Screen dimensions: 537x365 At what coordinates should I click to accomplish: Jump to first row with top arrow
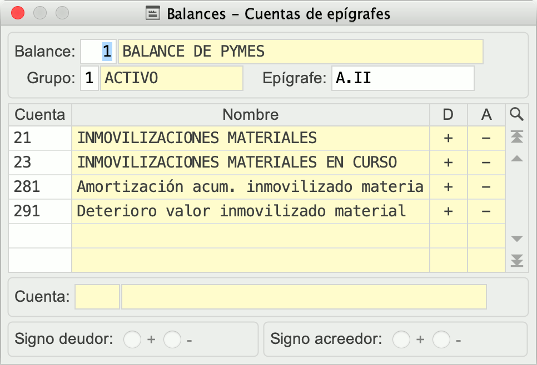pyautogui.click(x=517, y=136)
